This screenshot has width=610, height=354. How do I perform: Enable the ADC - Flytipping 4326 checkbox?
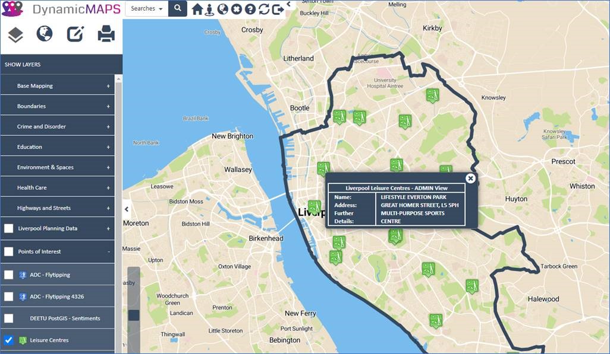pos(8,296)
